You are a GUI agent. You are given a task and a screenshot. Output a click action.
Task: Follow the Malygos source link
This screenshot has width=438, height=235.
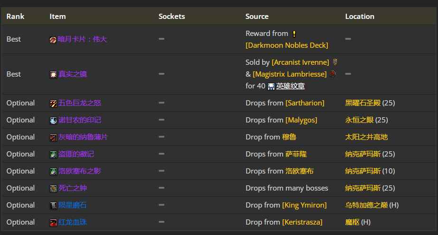tap(301, 120)
